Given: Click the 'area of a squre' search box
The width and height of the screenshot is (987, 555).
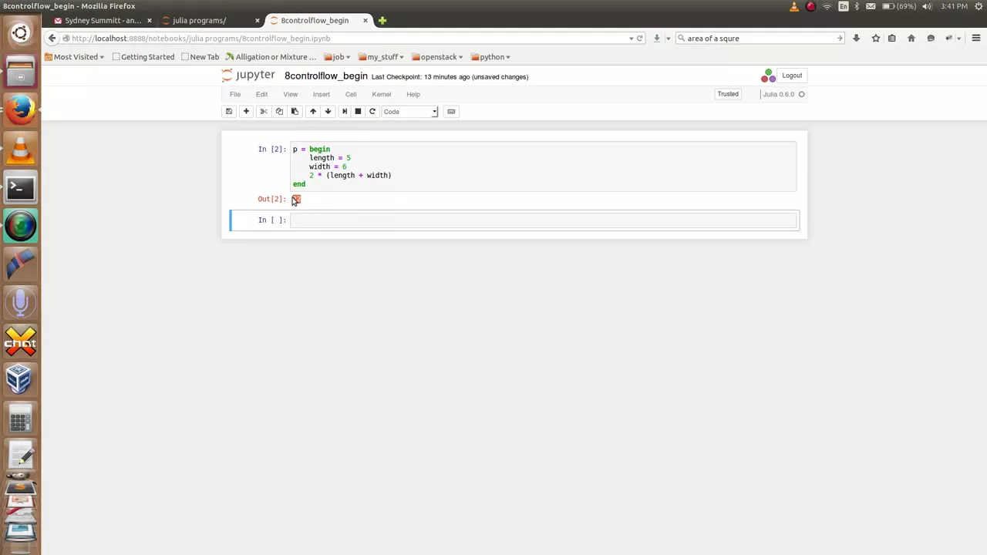Looking at the screenshot, I should click(x=760, y=38).
